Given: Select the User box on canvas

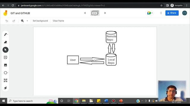Looking at the screenshot, I should tap(73, 60).
